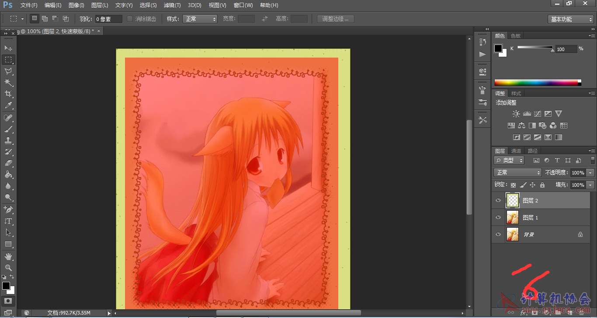The height and width of the screenshot is (318, 597).
Task: Open the Color panel options menu
Action: pyautogui.click(x=592, y=35)
